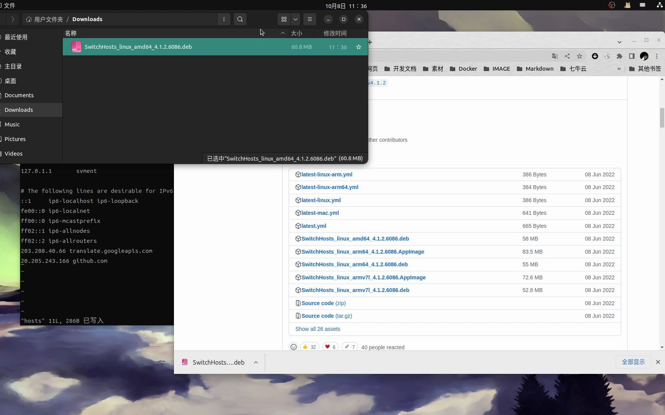This screenshot has width=665, height=415.
Task: Sort files by 名称 column header
Action: click(71, 33)
